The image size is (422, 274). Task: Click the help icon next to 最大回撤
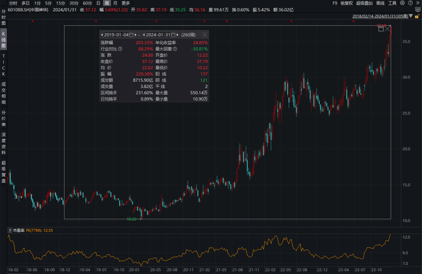(175, 49)
